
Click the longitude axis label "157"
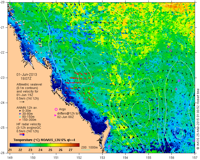[195, 158]
